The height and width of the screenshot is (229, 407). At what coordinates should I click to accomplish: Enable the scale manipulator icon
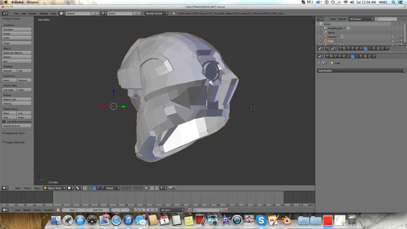coord(103,188)
